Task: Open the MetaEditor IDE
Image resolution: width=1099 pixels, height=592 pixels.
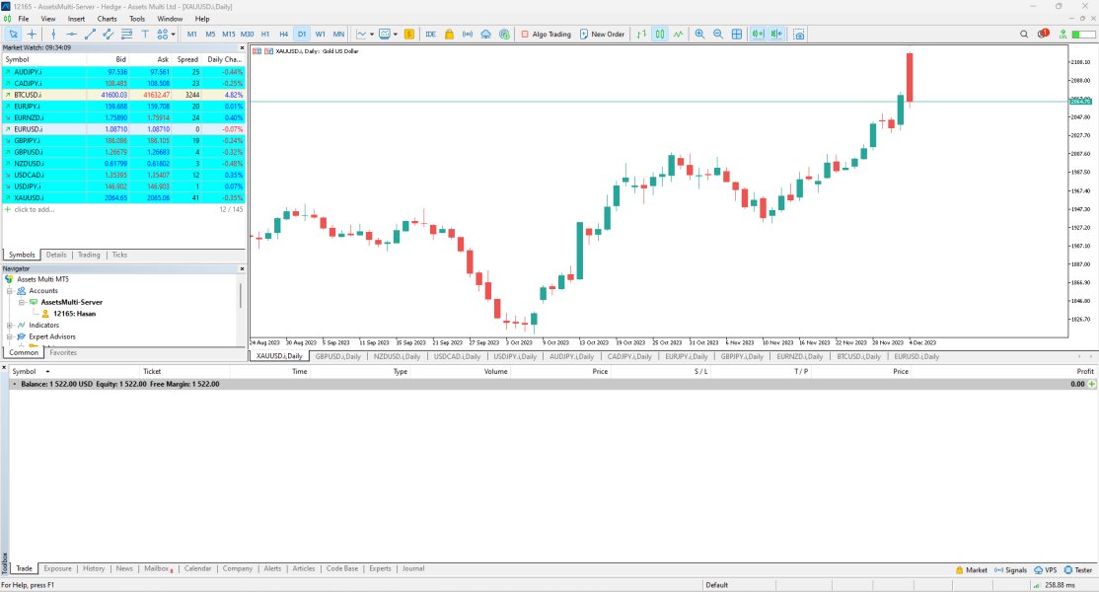Action: (431, 34)
